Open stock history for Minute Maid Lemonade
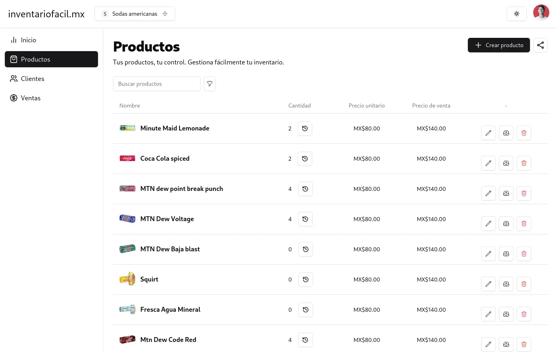 pos(305,128)
